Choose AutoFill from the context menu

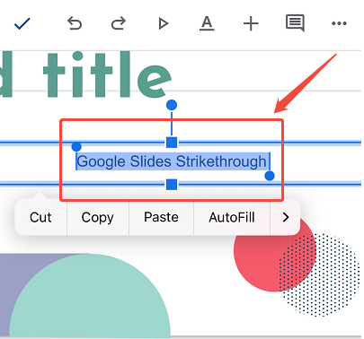pyautogui.click(x=232, y=217)
